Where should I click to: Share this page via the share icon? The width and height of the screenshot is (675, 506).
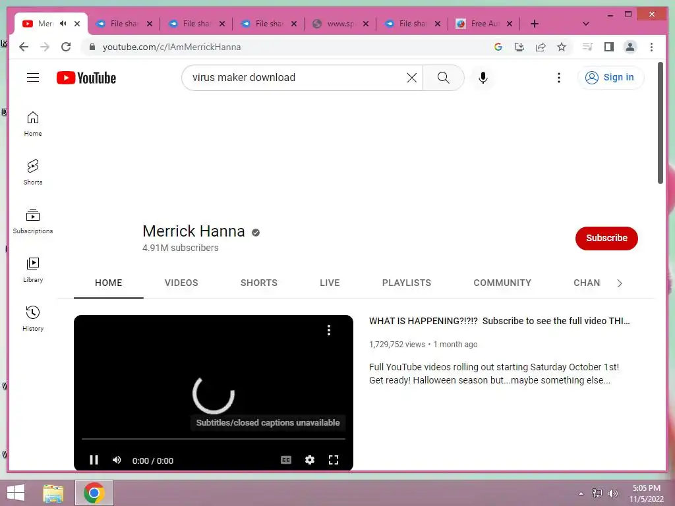coord(541,47)
